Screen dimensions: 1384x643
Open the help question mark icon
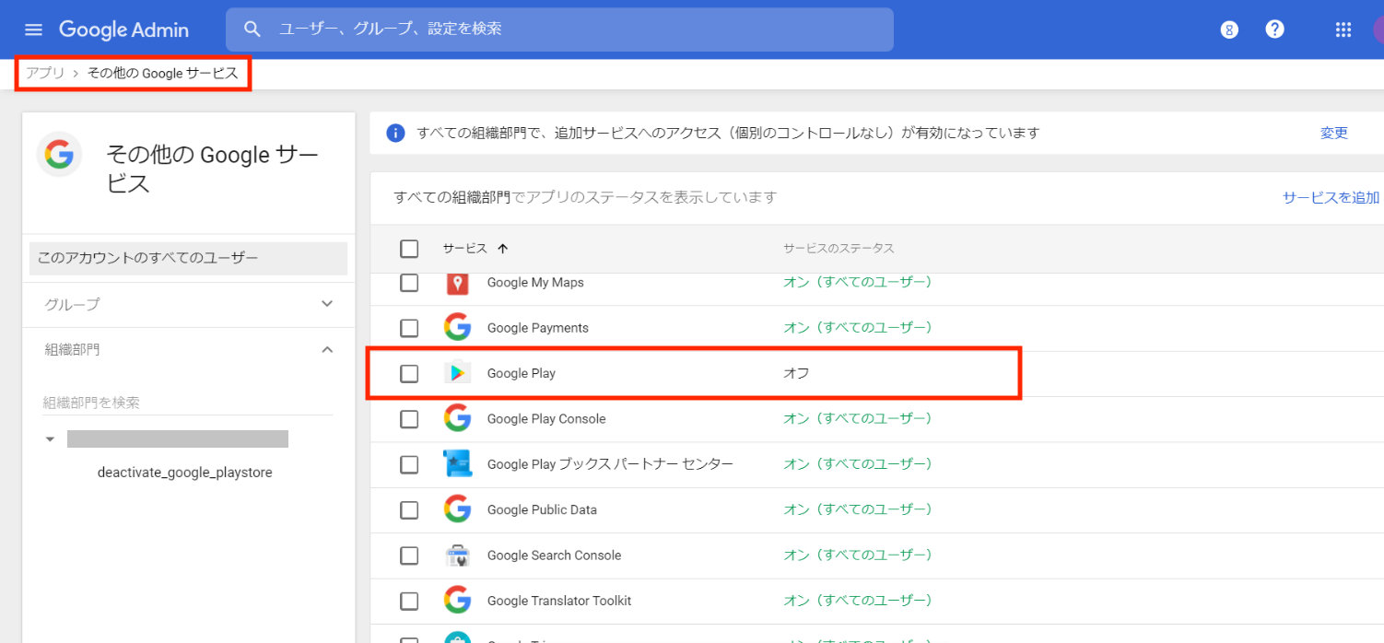click(x=1274, y=29)
